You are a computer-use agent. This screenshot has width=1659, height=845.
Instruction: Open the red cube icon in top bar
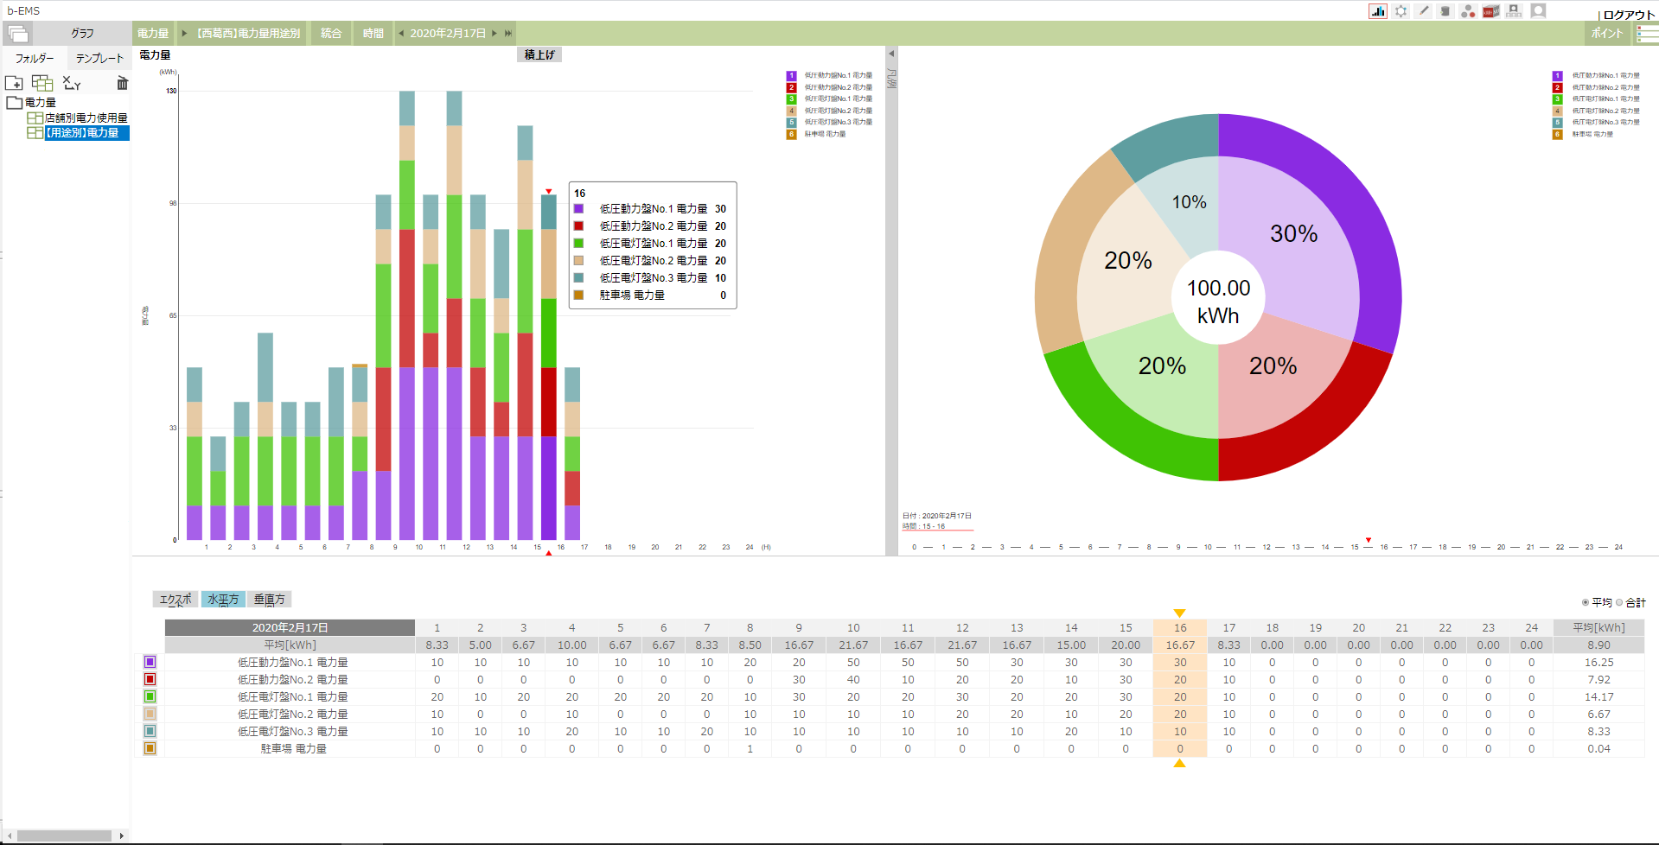(x=1490, y=11)
